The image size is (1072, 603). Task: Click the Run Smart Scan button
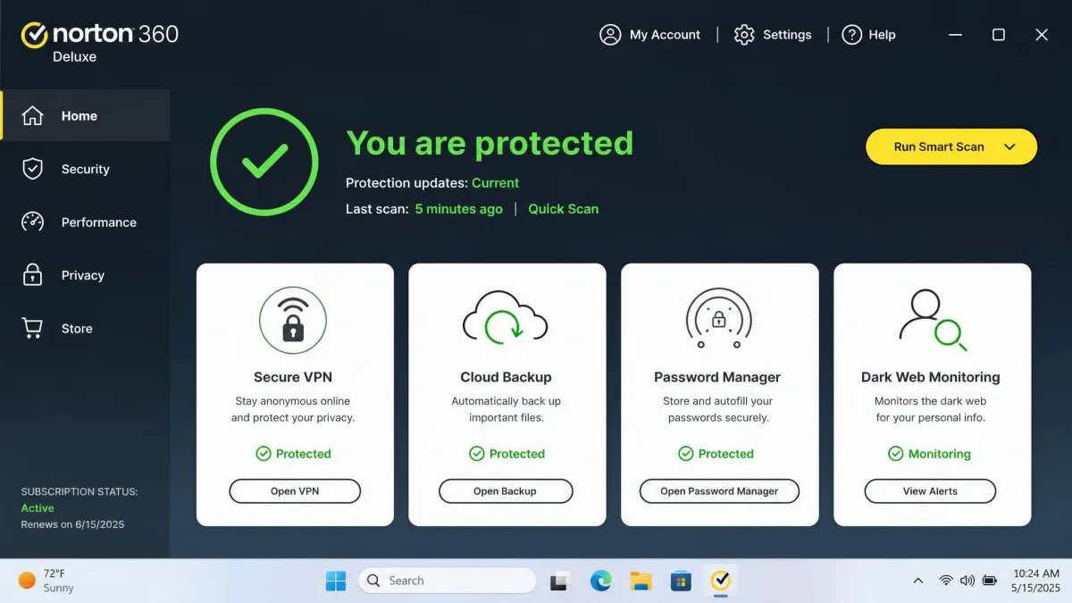click(951, 147)
